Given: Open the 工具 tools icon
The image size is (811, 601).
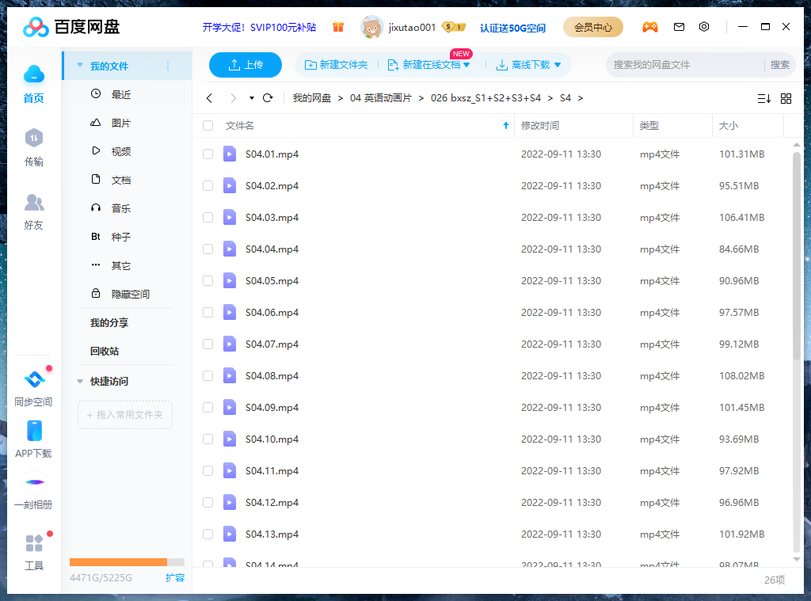Looking at the screenshot, I should 34,543.
